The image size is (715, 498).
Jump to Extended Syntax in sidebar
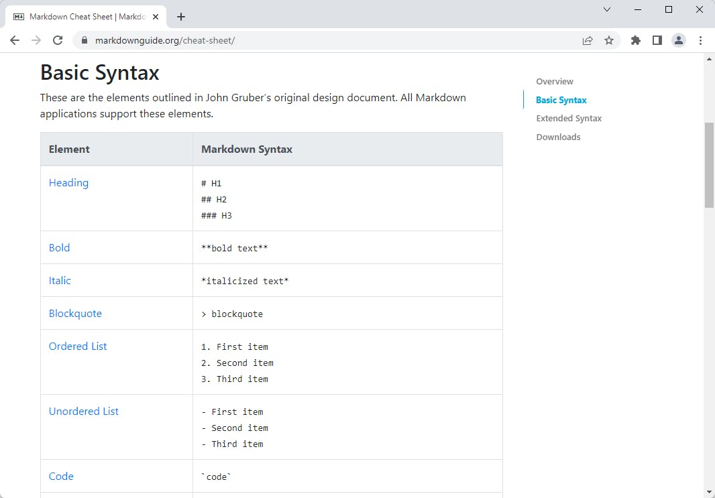click(x=569, y=119)
